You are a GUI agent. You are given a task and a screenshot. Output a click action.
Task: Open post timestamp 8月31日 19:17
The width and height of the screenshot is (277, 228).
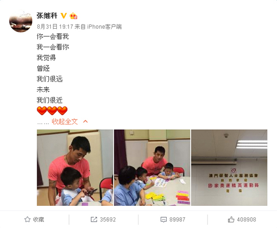[x=55, y=27]
